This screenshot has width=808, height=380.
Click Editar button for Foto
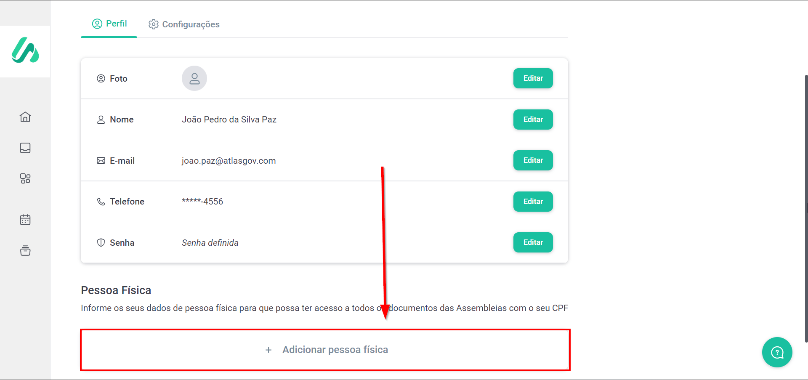tap(533, 78)
